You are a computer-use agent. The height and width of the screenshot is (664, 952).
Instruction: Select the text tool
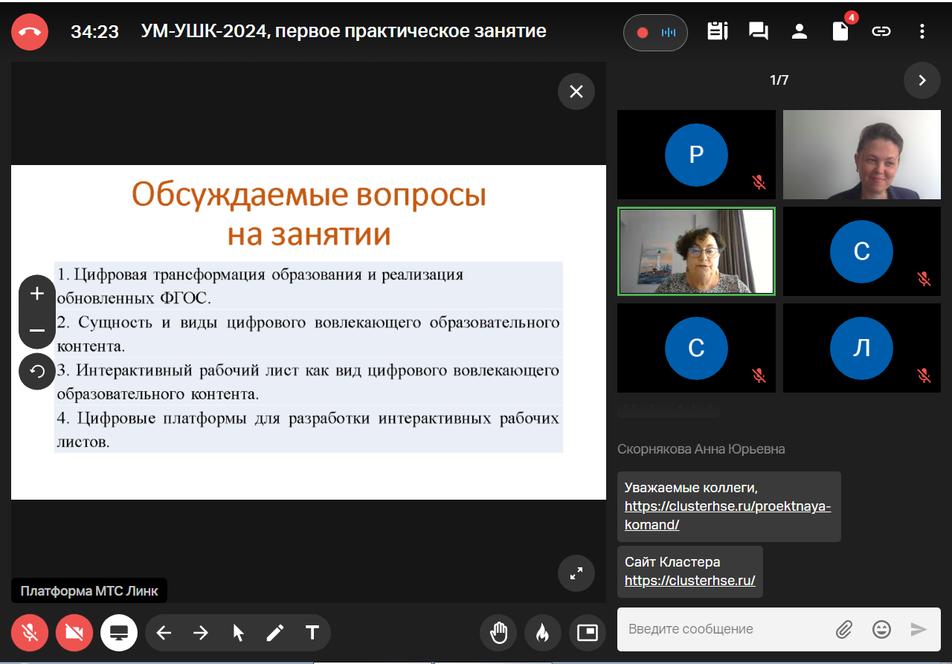coord(312,633)
